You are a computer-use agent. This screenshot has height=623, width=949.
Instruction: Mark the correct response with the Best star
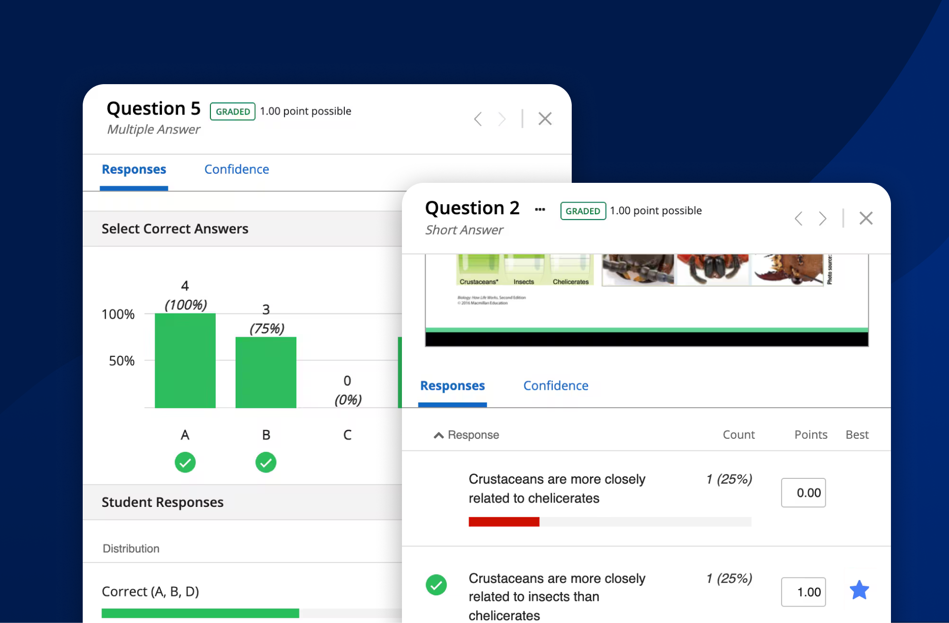coord(859,590)
